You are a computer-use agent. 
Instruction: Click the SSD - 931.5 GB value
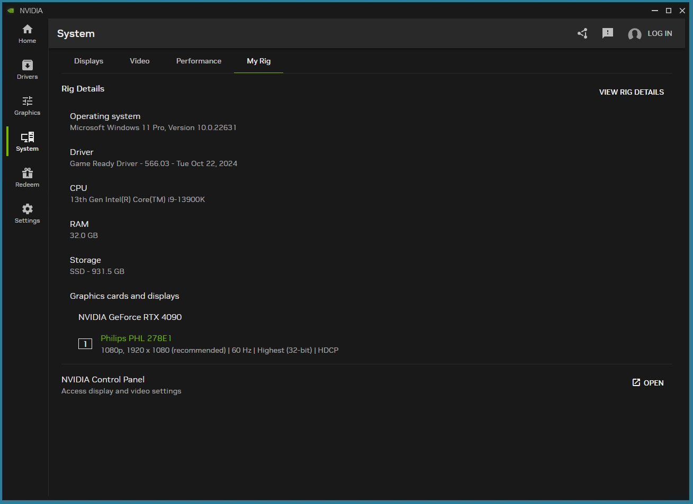coord(97,271)
